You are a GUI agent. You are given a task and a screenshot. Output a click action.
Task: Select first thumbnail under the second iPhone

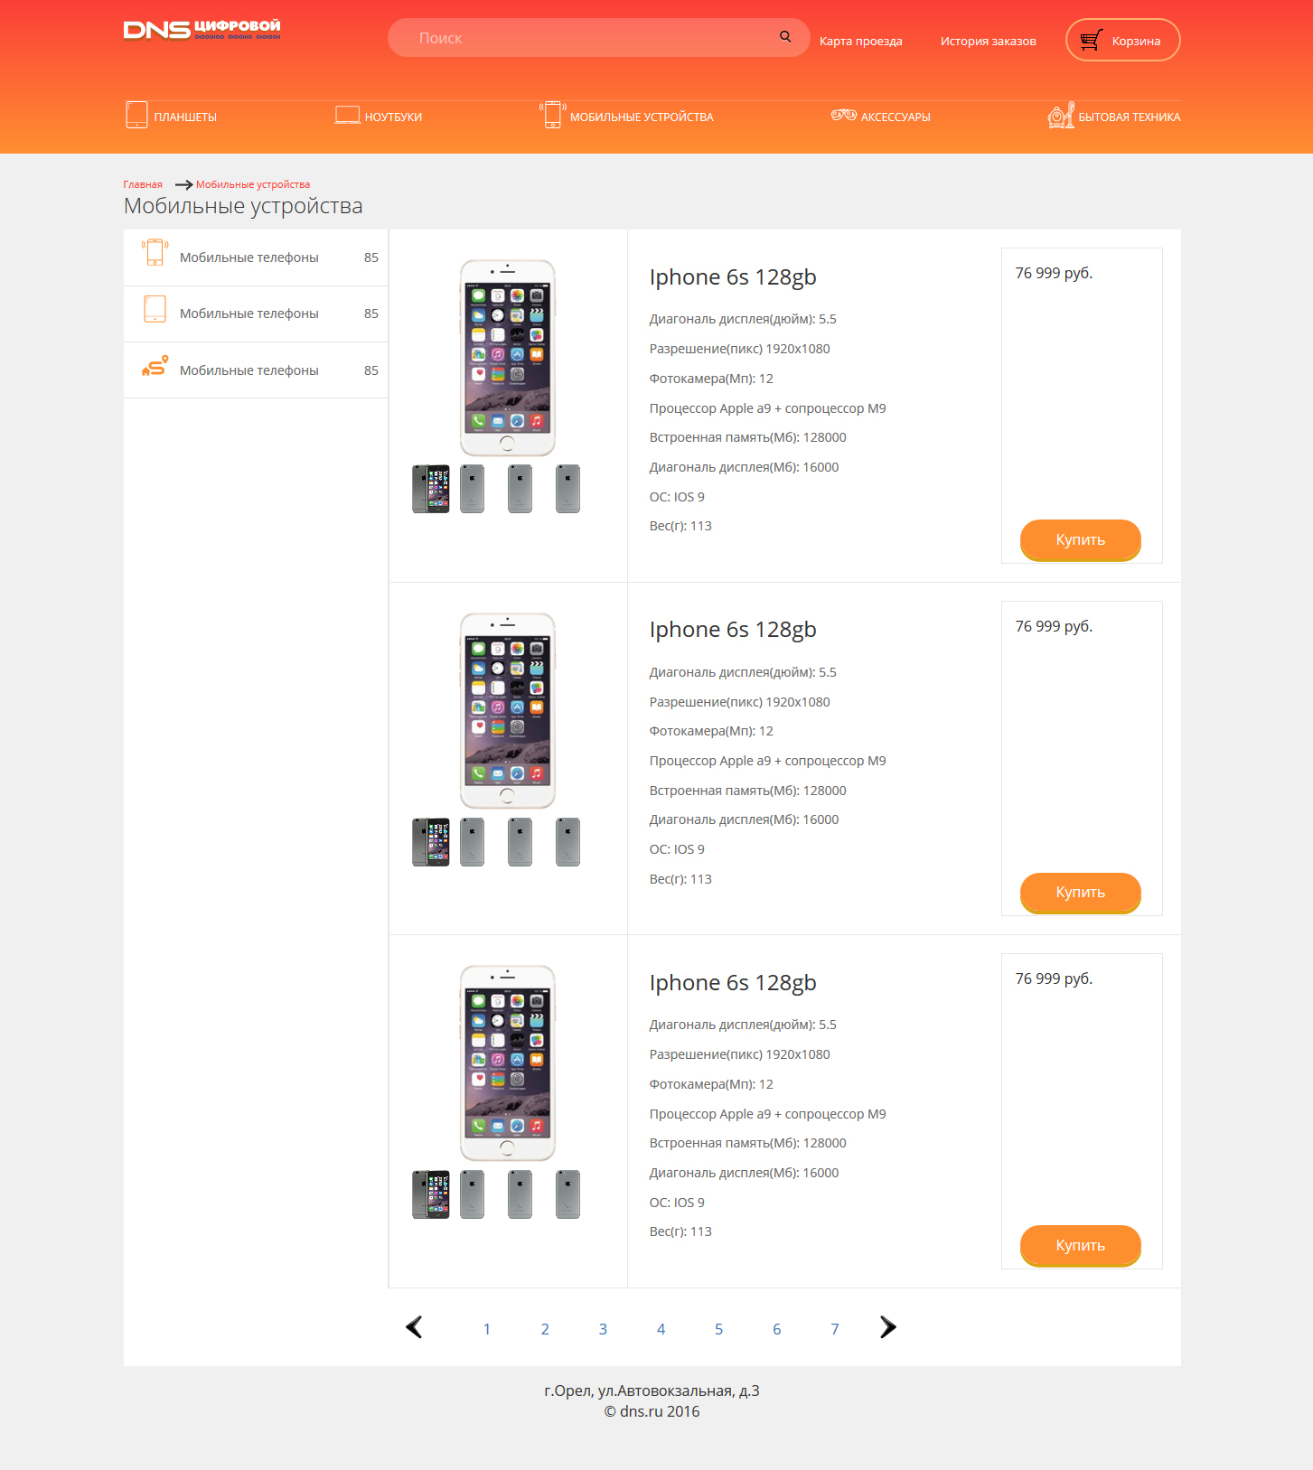point(431,842)
